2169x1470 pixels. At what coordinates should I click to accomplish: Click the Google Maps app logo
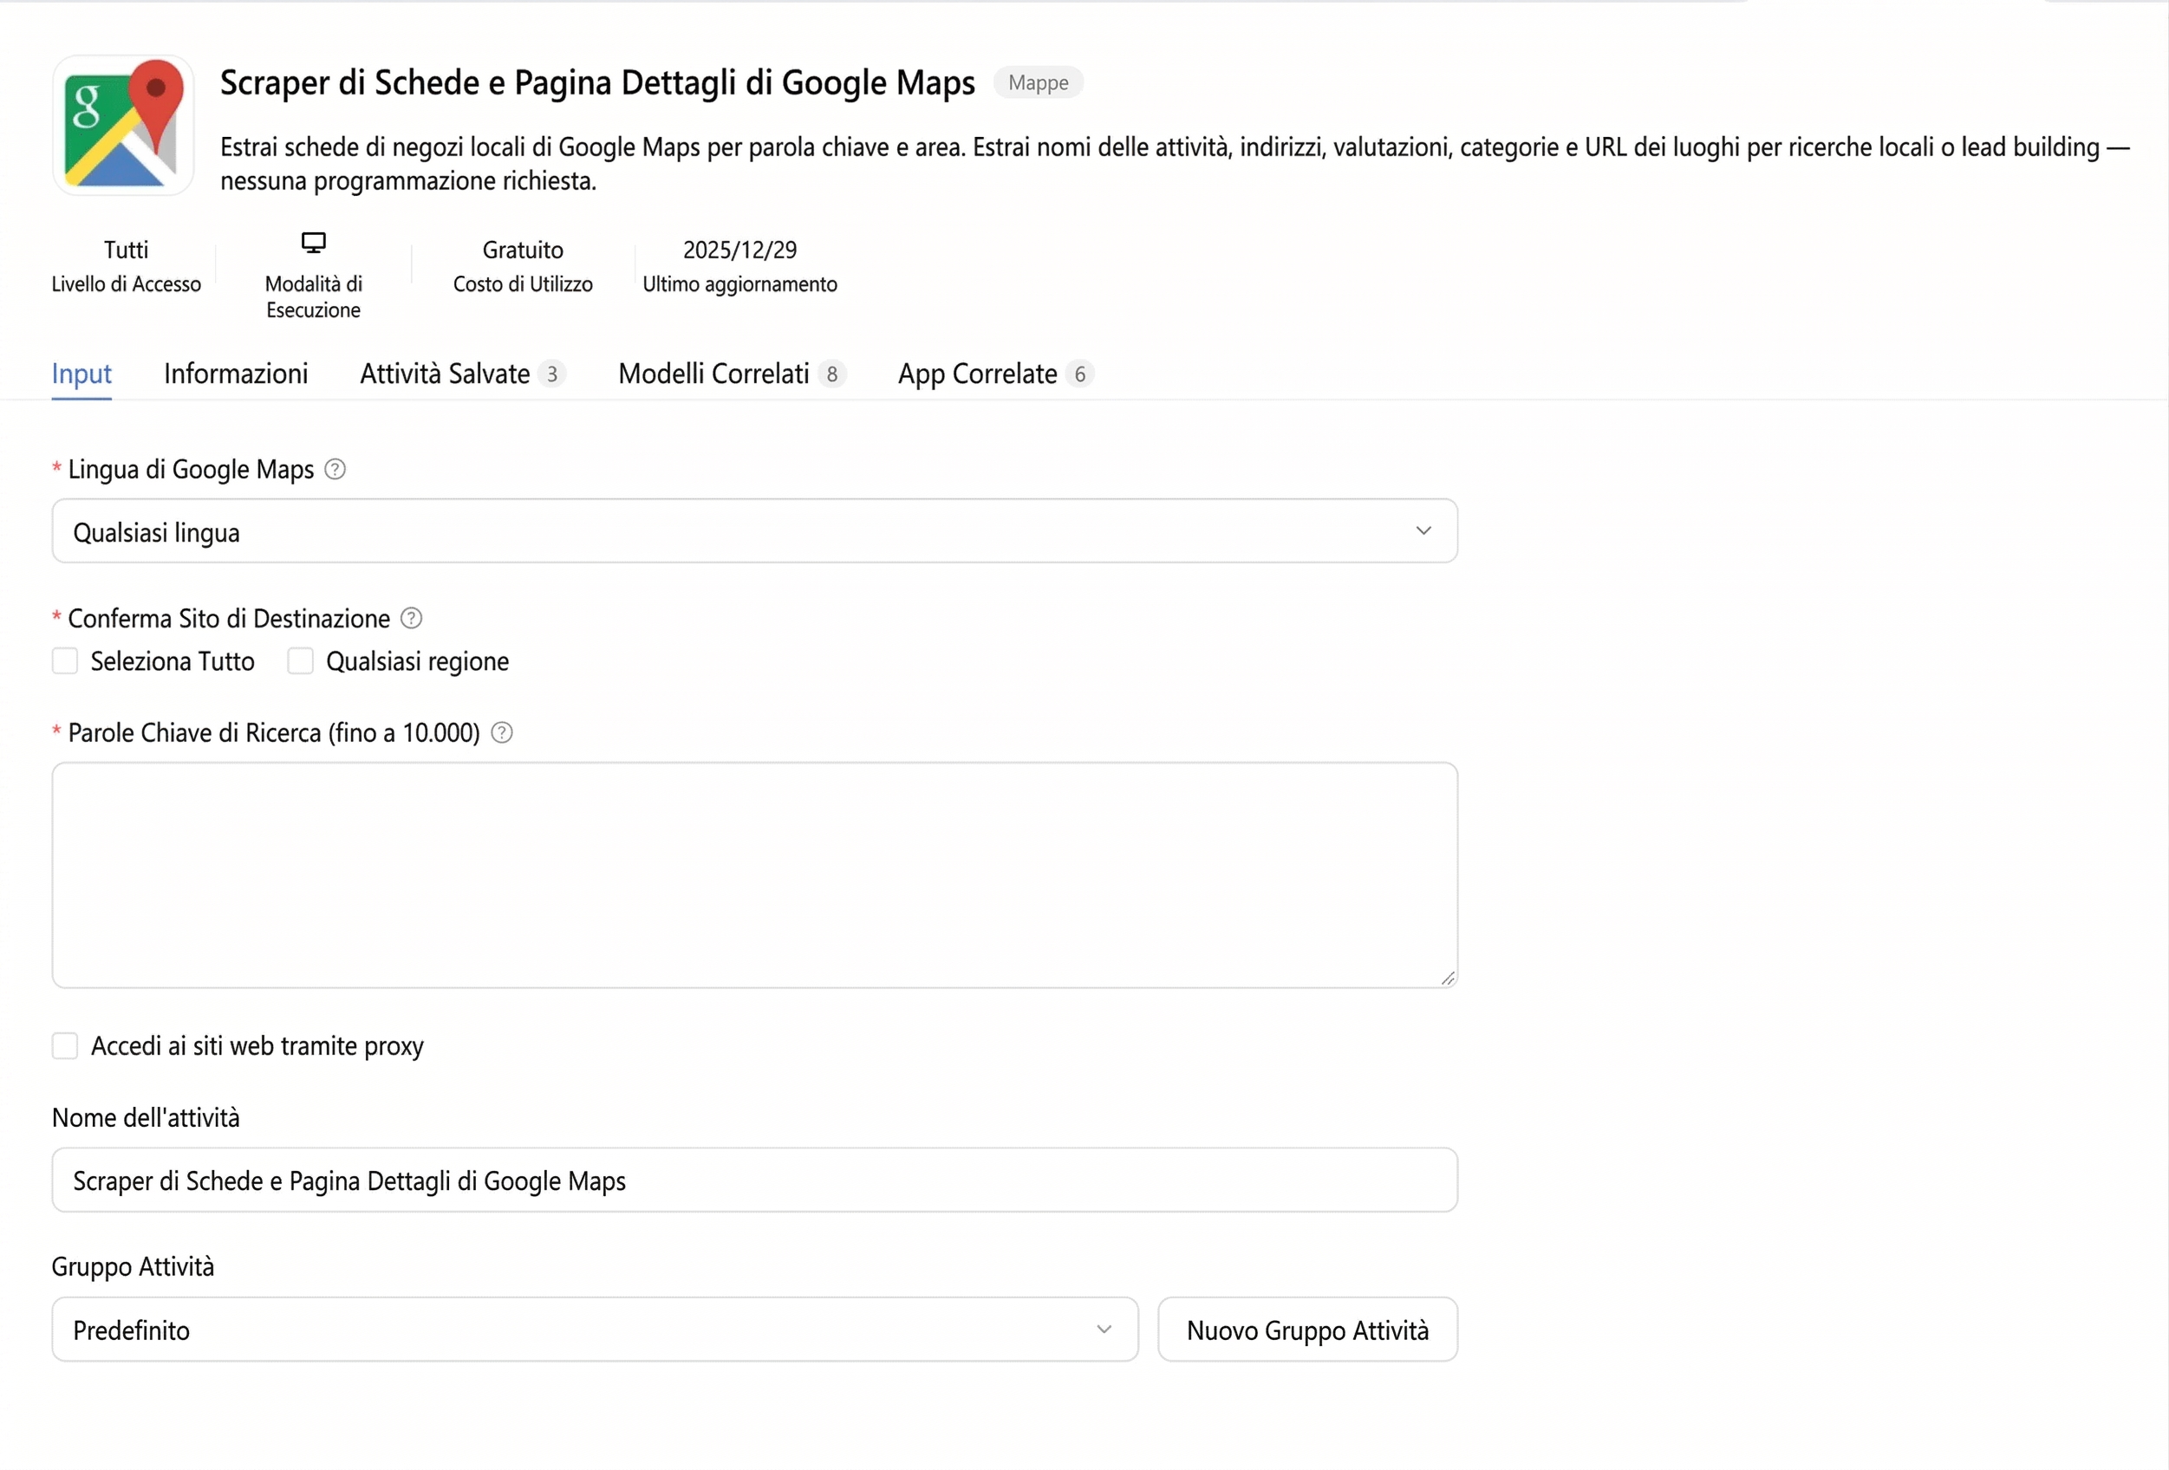[123, 124]
